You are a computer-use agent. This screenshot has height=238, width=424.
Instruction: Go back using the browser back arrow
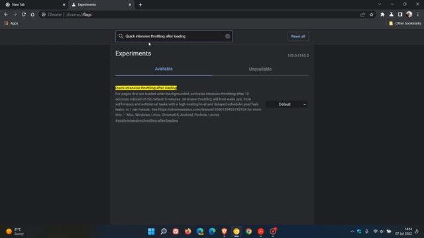click(6, 15)
